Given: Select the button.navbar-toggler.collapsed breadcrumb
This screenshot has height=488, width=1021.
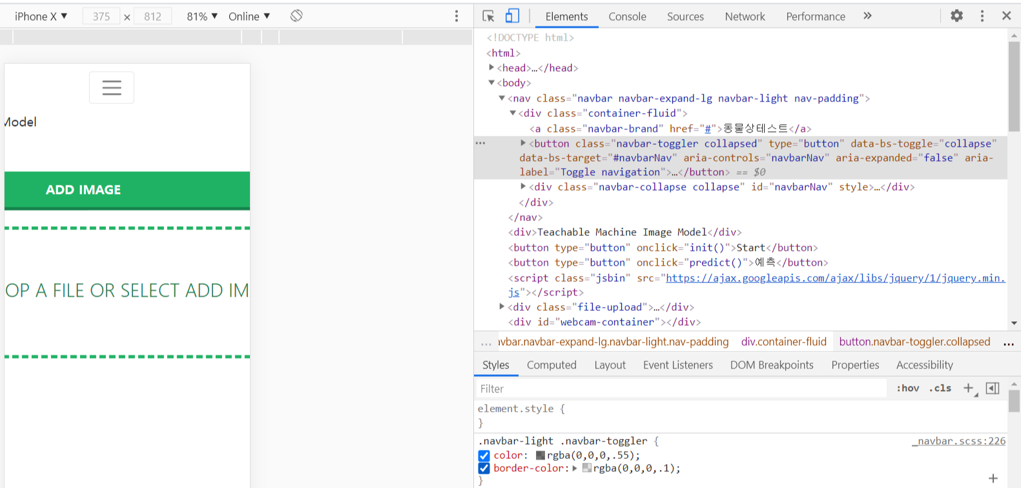Looking at the screenshot, I should pos(914,342).
